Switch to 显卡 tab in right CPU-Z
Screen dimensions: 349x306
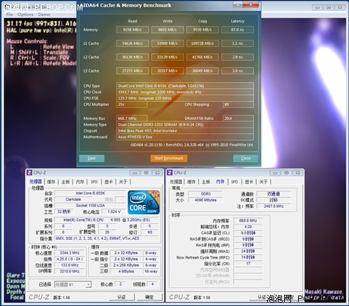tap(249, 182)
